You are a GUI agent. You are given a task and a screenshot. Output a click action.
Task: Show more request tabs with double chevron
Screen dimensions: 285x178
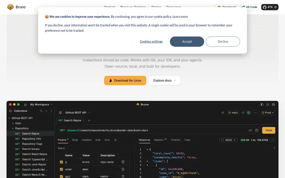pos(115,140)
